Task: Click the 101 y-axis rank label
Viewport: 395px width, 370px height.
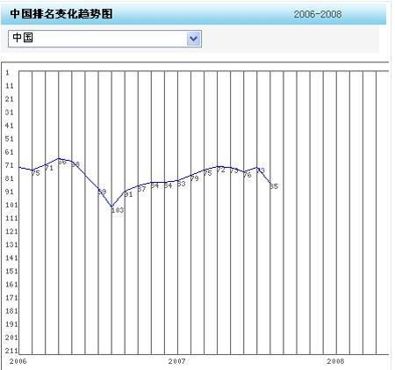Action: [x=11, y=205]
